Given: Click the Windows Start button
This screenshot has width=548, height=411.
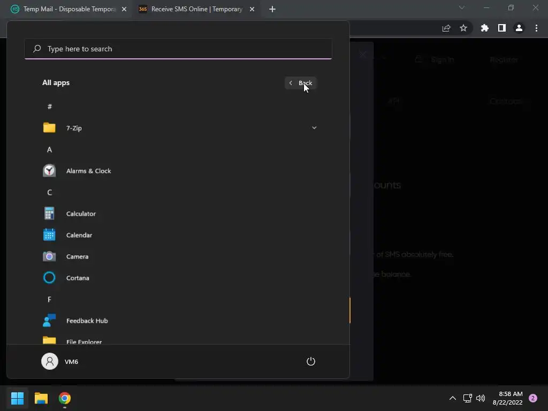Looking at the screenshot, I should click(17, 398).
